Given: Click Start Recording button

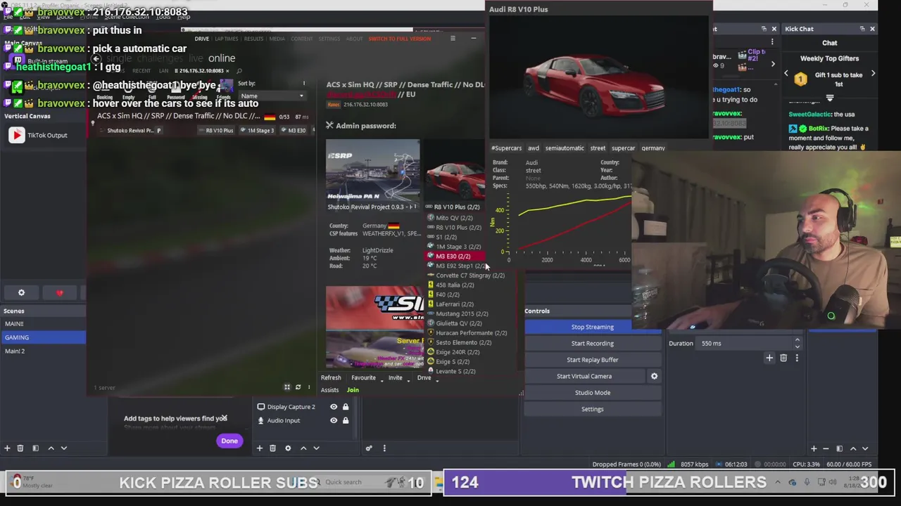Looking at the screenshot, I should [592, 343].
